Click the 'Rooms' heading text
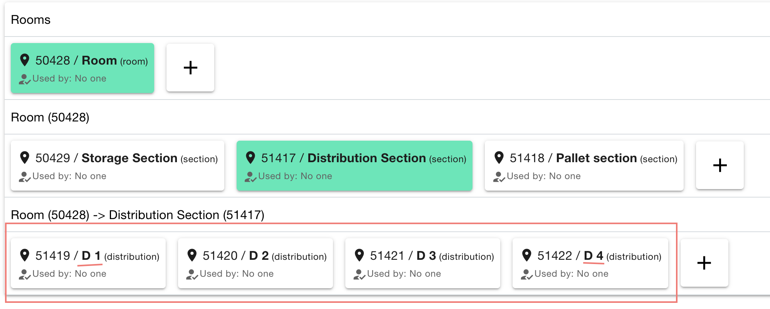 point(31,20)
